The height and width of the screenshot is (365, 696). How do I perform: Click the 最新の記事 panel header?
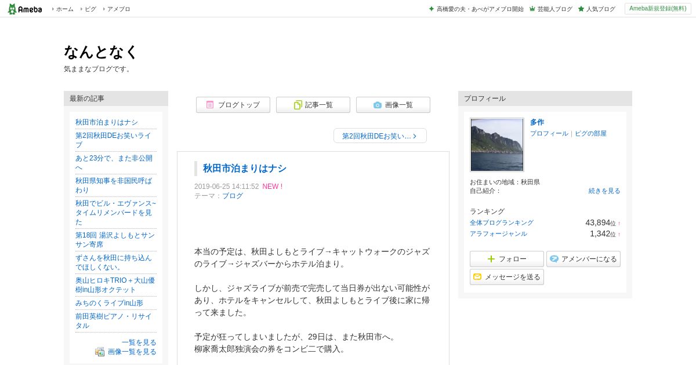(116, 98)
